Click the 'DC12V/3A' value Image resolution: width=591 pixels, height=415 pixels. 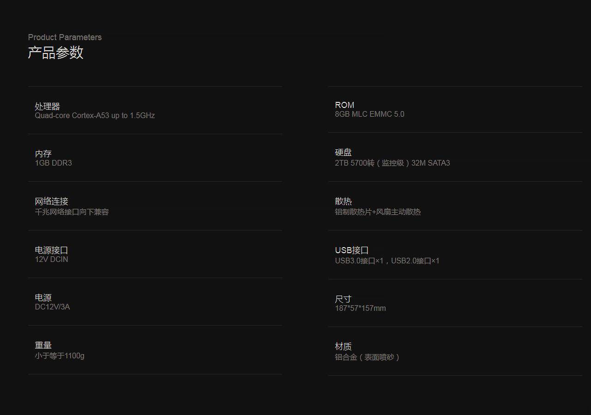[53, 307]
